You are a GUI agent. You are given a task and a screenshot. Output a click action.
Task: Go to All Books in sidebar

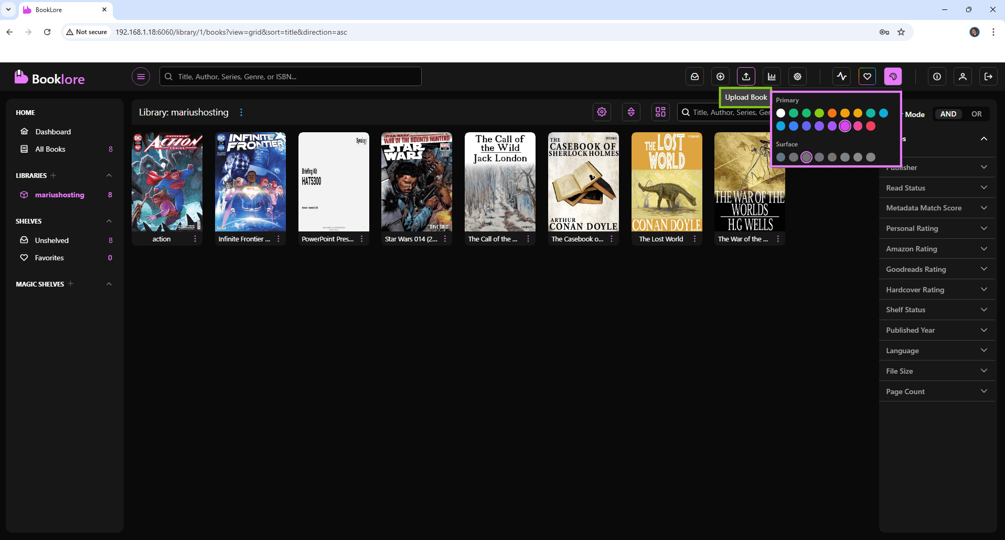tap(50, 149)
